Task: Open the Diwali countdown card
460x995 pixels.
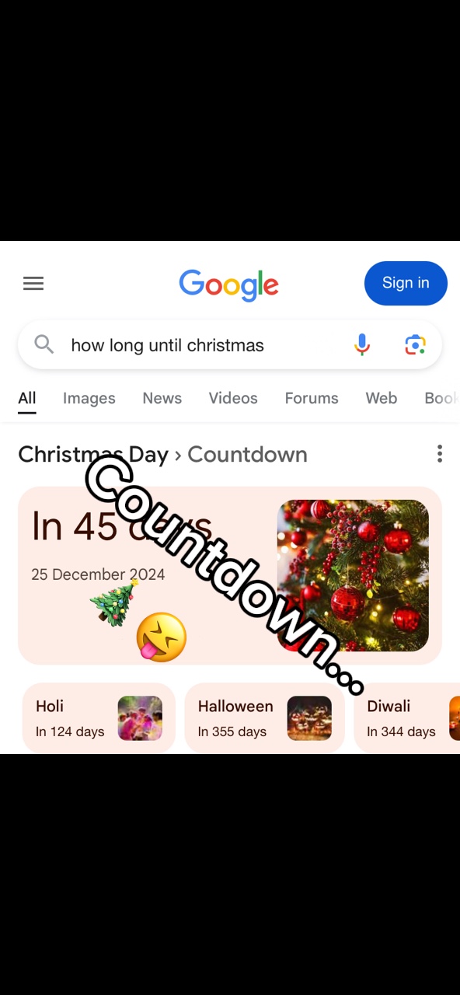Action: click(x=407, y=718)
